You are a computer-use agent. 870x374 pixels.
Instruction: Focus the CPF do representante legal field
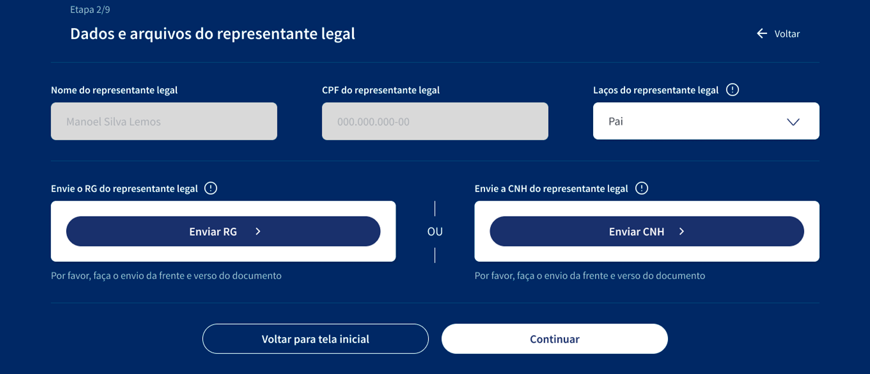coord(435,121)
